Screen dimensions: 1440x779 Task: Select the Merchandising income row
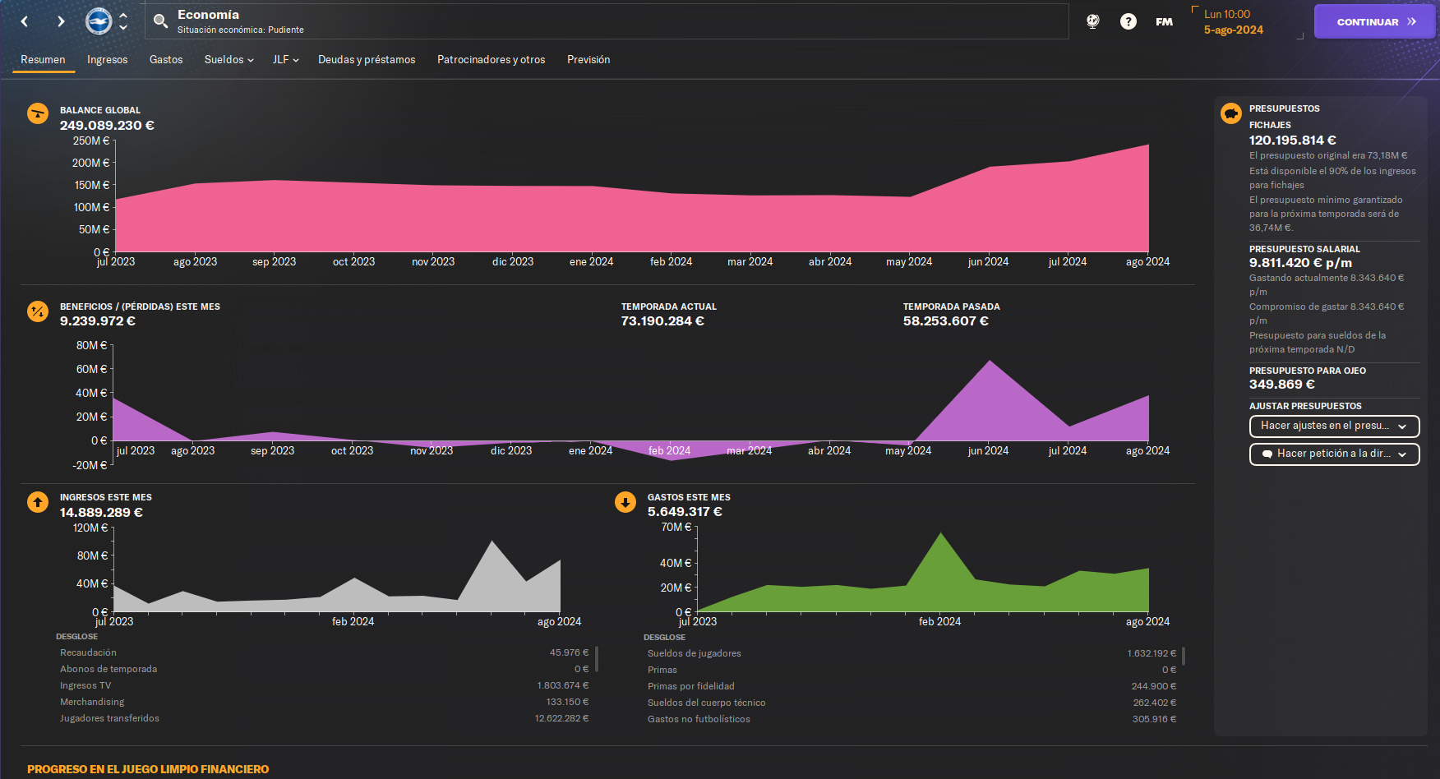(x=324, y=702)
